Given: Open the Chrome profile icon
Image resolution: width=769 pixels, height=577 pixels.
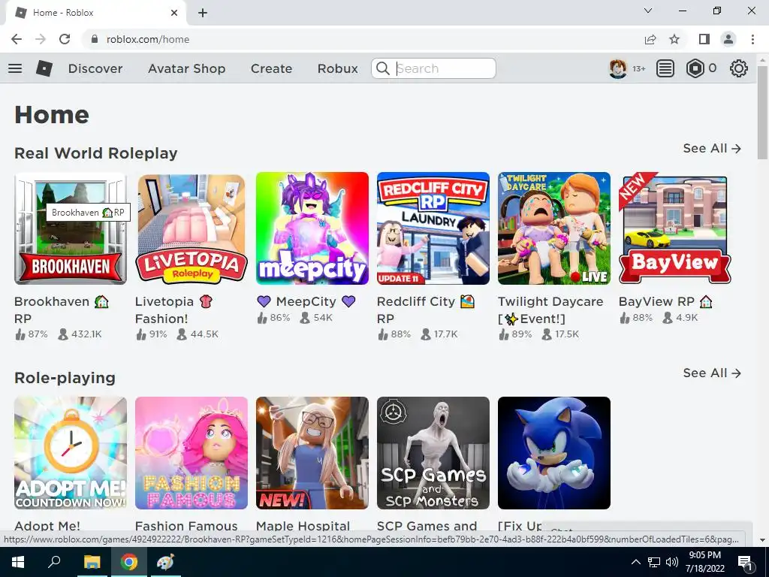Looking at the screenshot, I should (728, 39).
